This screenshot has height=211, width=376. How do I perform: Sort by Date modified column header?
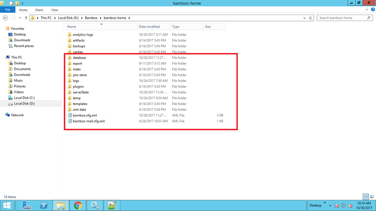point(154,27)
